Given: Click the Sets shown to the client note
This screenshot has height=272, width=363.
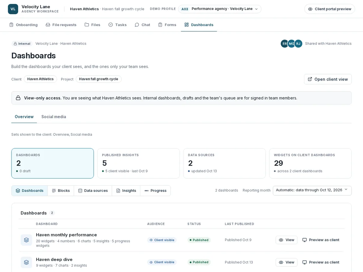Looking at the screenshot, I should tap(52, 134).
